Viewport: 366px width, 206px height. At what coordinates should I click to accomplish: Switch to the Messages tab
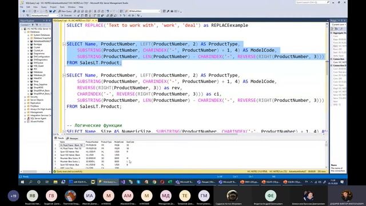[73, 138]
